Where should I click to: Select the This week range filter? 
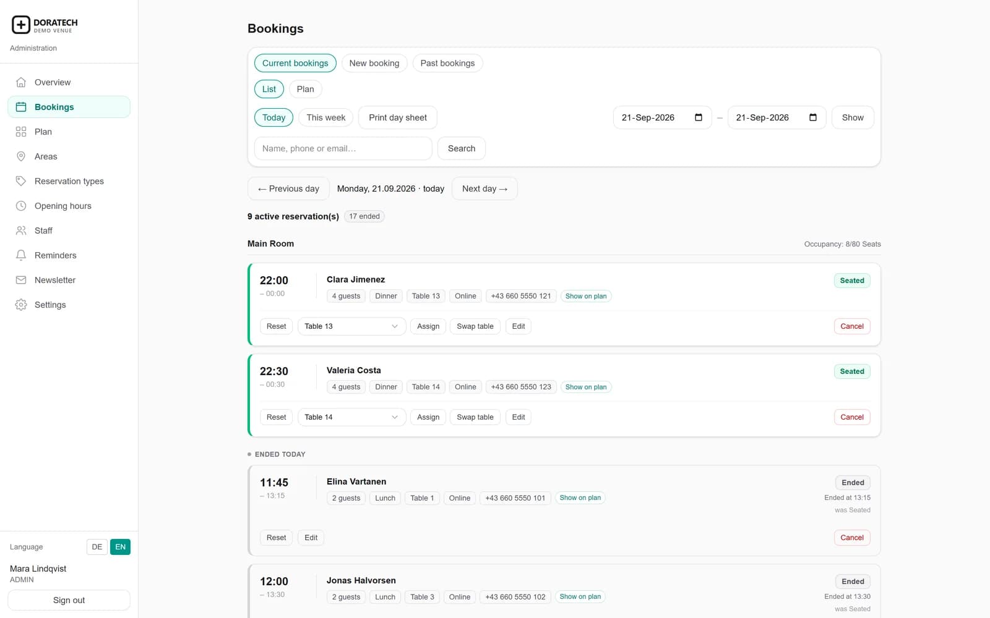(x=326, y=117)
